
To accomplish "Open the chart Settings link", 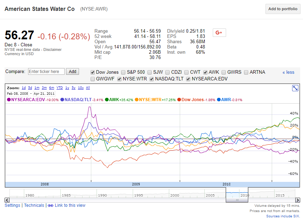I will (x=12, y=205).
